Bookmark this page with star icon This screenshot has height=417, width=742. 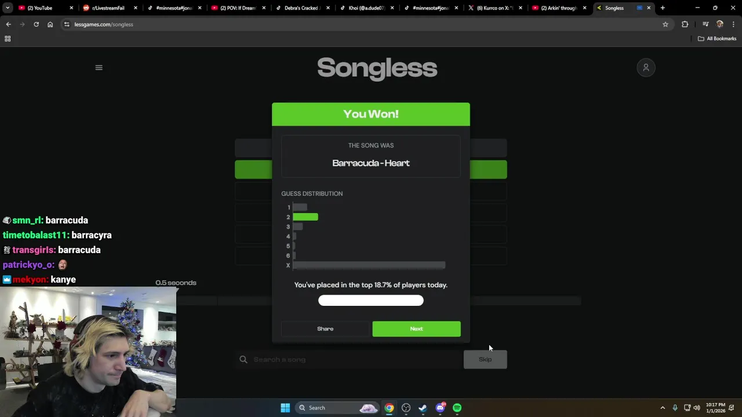tap(665, 24)
